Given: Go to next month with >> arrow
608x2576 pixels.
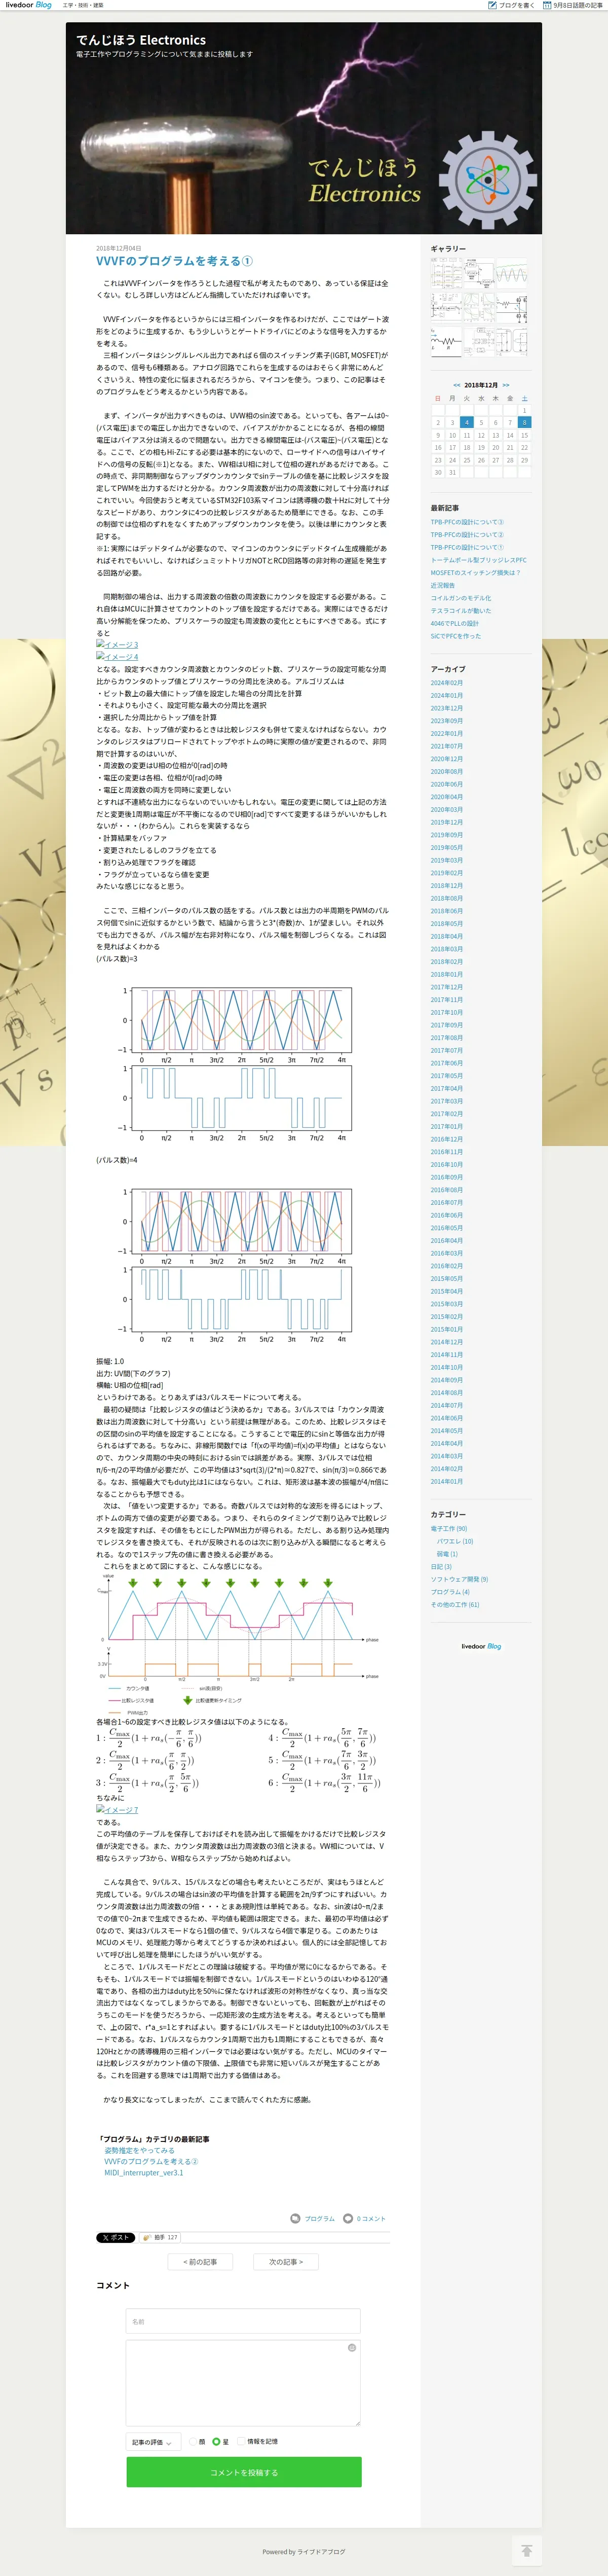Looking at the screenshot, I should (506, 385).
